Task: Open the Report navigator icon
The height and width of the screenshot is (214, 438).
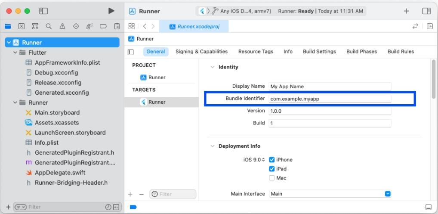Action: tap(117, 26)
